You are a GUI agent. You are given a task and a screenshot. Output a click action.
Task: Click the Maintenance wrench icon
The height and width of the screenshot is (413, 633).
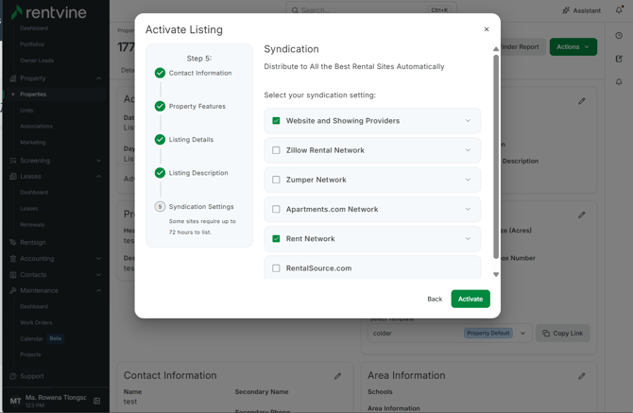point(13,291)
